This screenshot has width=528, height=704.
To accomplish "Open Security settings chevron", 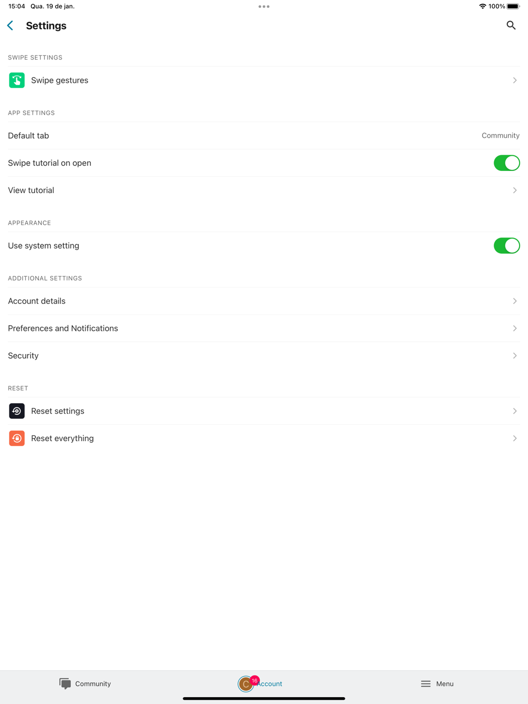I will 515,356.
